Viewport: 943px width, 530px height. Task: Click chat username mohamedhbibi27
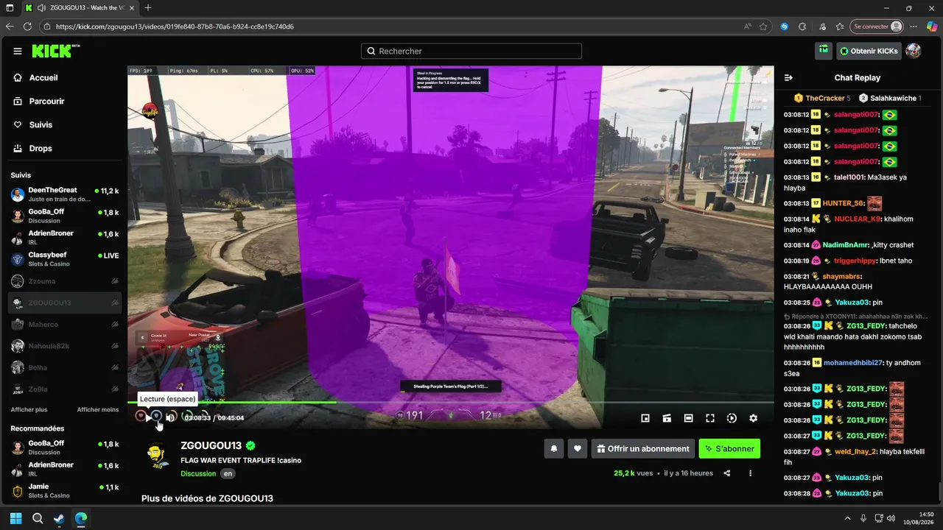pyautogui.click(x=852, y=363)
